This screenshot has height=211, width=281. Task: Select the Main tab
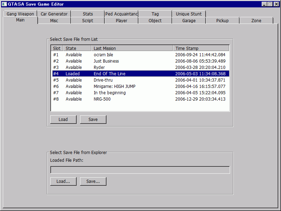(20, 20)
